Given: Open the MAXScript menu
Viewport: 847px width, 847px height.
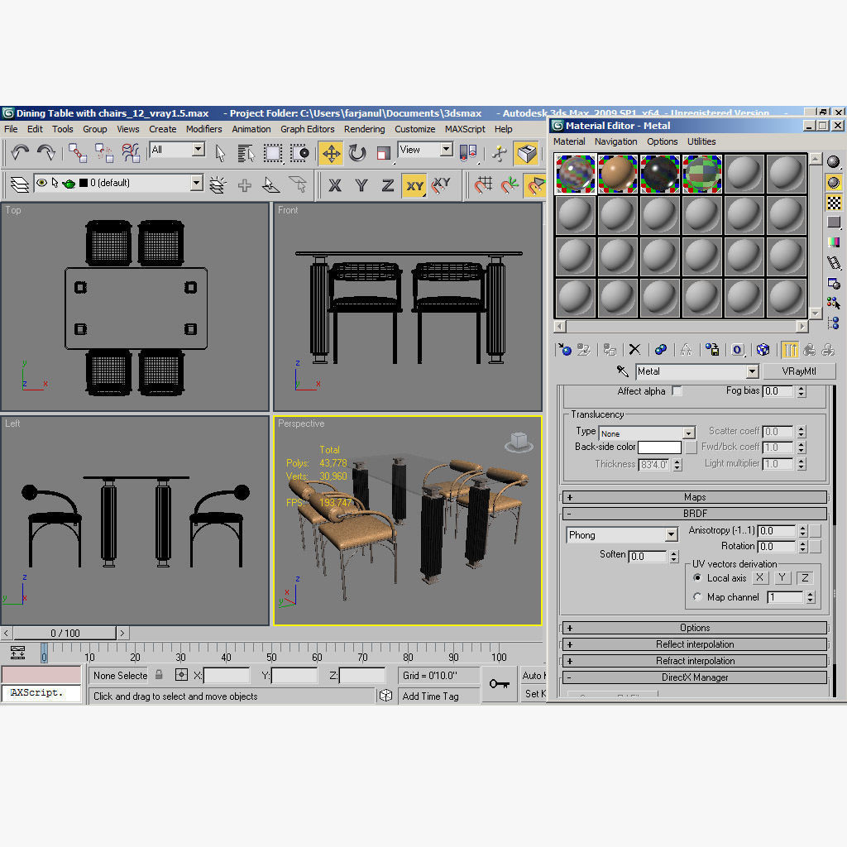Looking at the screenshot, I should (465, 129).
